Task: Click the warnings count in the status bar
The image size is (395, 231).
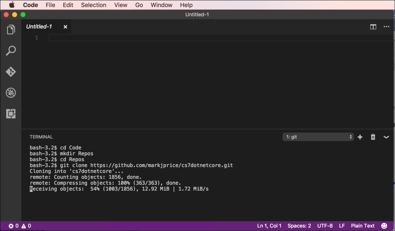Action: (x=26, y=226)
